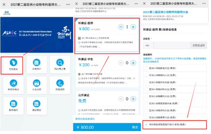Open the 联系我们 contact icon
This screenshot has height=134, width=211.
click(14, 103)
